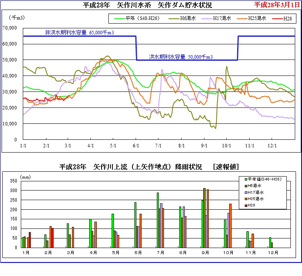The height and width of the screenshot is (276, 302).
Task: Click x-axis date 11/1
Action: click(250, 146)
